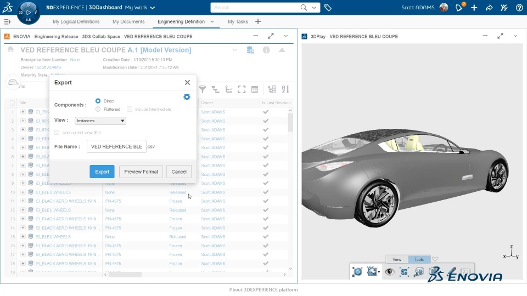527x296 pixels.
Task: Open export settings gear icon
Action: pos(187,97)
